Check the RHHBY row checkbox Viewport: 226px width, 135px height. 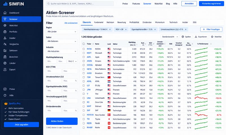[x=84, y=127]
